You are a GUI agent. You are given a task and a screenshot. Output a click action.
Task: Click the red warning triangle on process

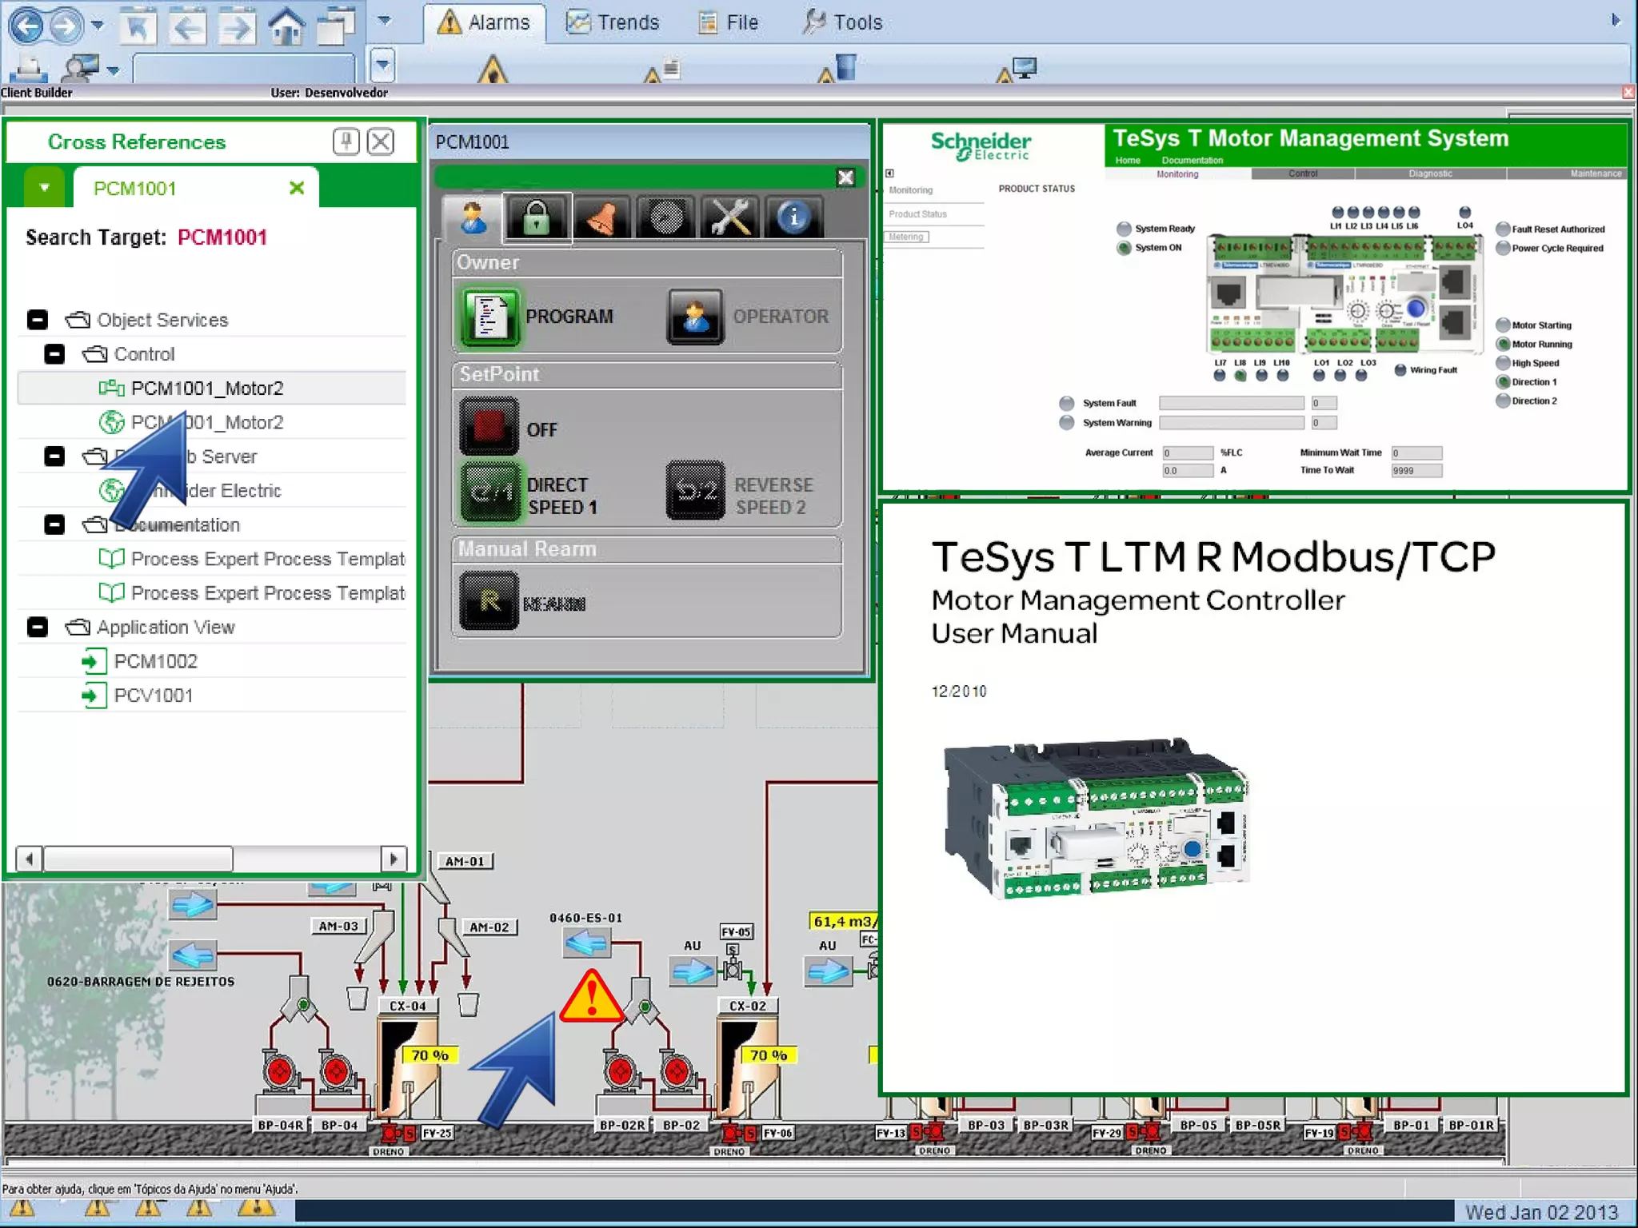tap(591, 998)
